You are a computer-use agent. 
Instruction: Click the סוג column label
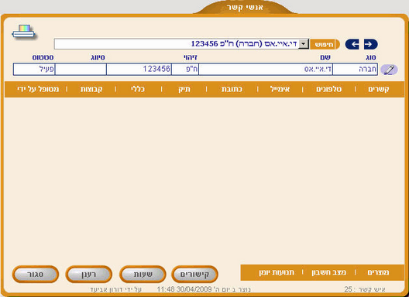pos(371,57)
